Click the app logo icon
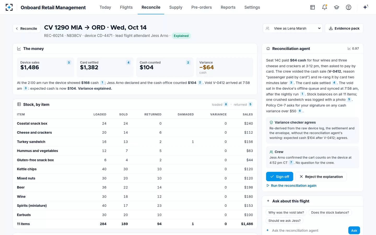 pyautogui.click(x=9, y=7)
